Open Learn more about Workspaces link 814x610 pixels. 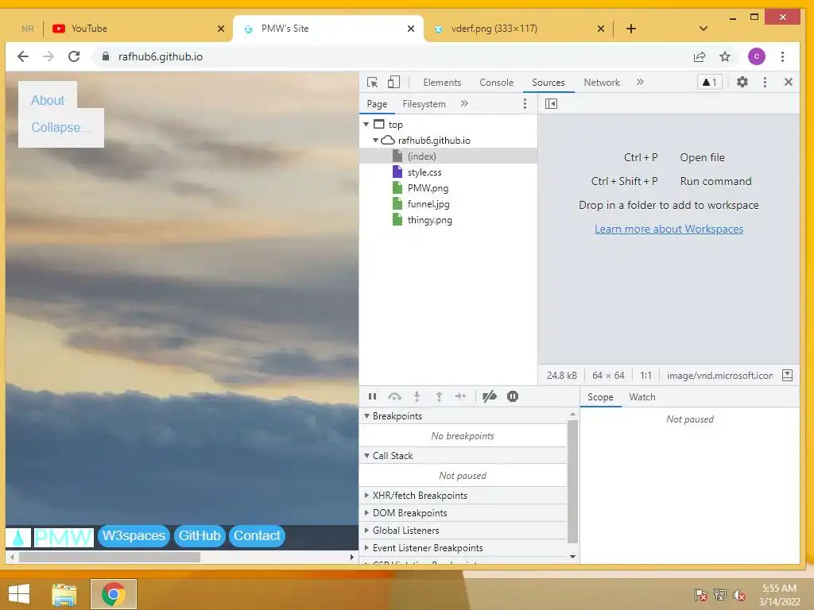tap(669, 229)
